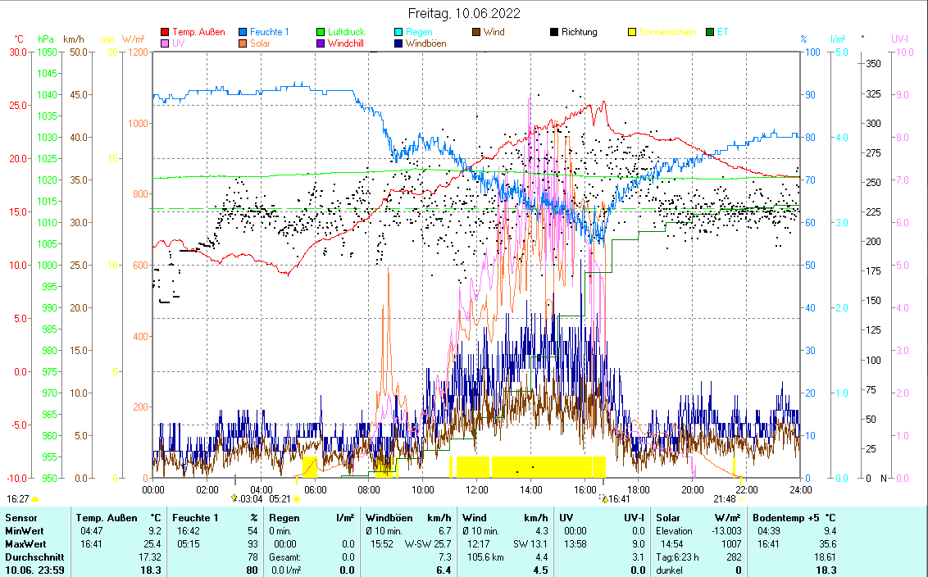Pick the yellow Sonnenschein legend swatch
This screenshot has width=928, height=577.
tap(632, 32)
